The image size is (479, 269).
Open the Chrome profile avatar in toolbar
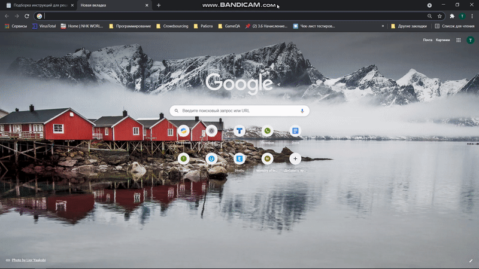click(x=462, y=16)
